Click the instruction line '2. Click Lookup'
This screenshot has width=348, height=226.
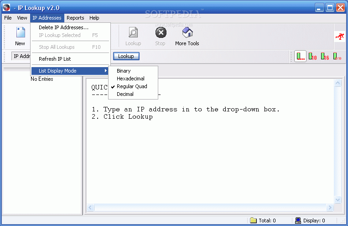point(122,117)
